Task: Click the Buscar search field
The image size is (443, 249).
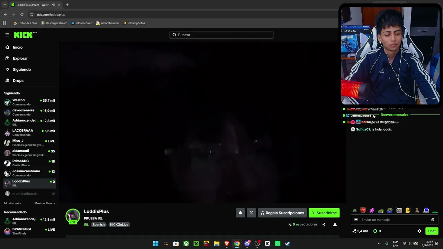Action: click(x=221, y=35)
